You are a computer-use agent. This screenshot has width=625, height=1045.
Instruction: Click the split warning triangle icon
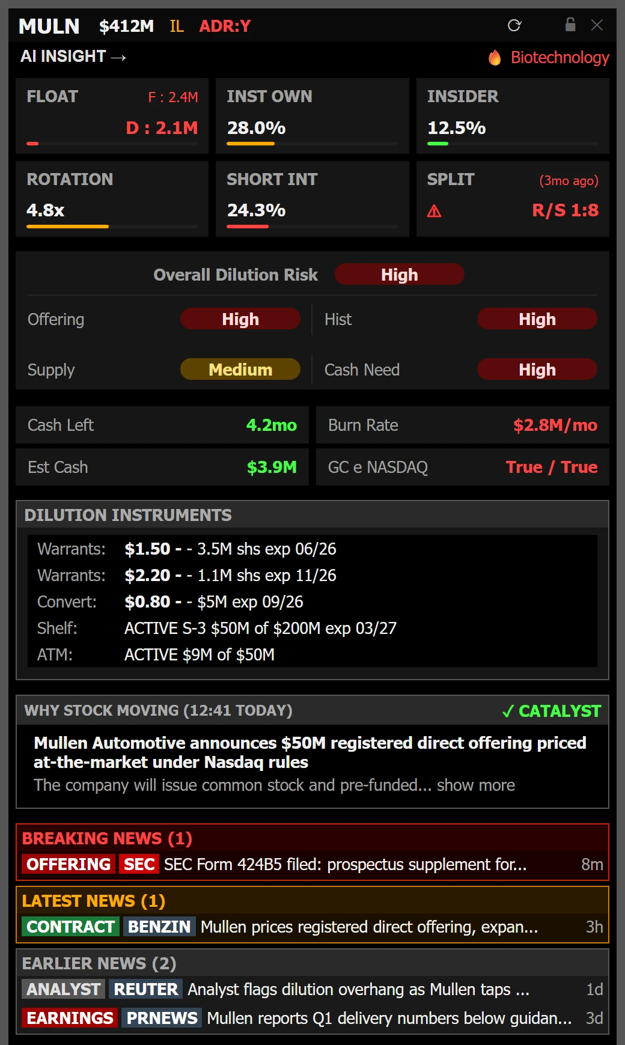pyautogui.click(x=434, y=211)
